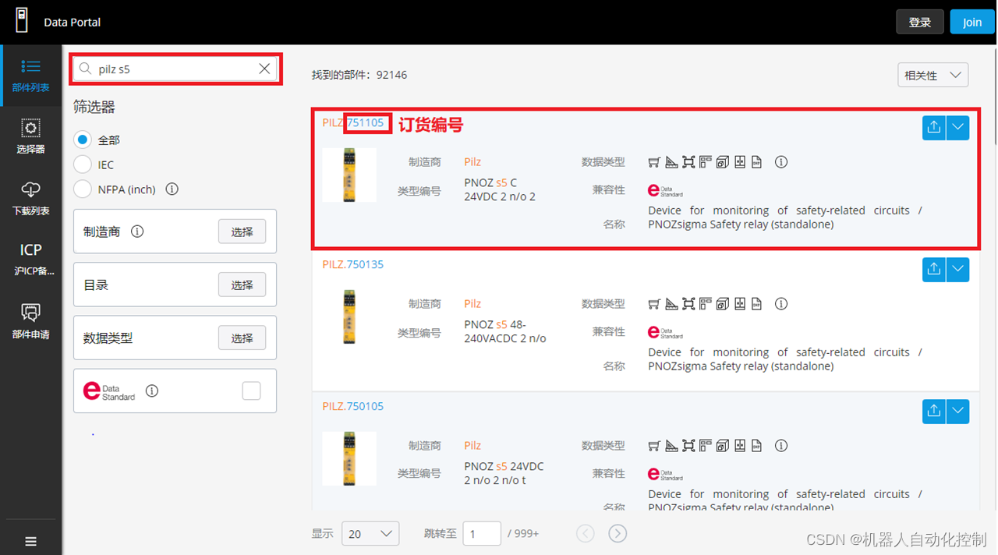Select the IEC radio option
The image size is (998, 555).
tap(82, 164)
